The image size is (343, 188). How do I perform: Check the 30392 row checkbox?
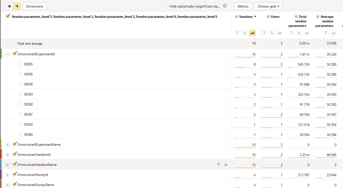tap(21, 104)
